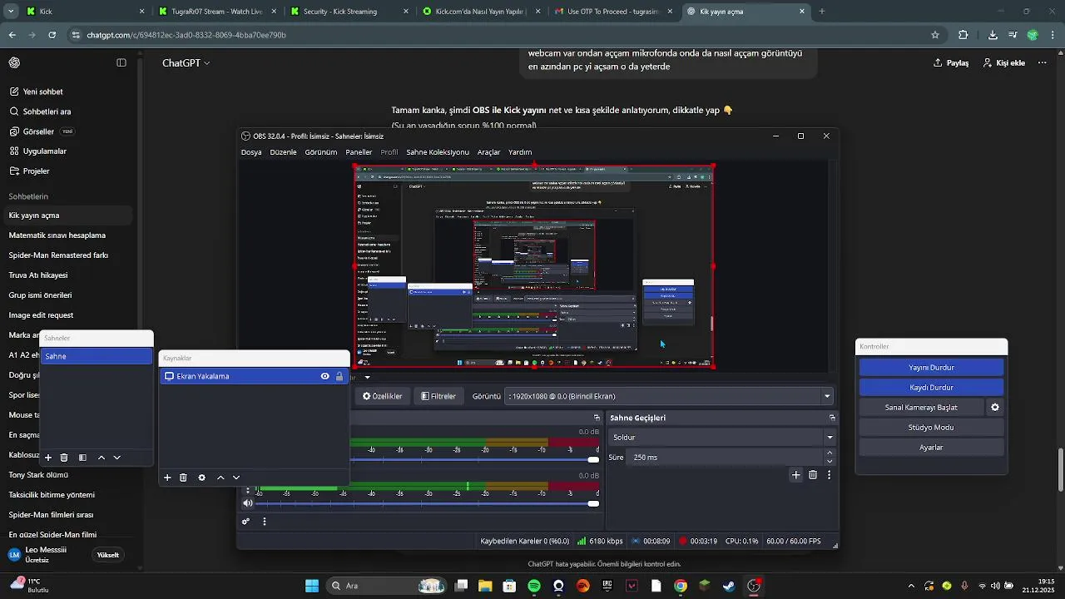The height and width of the screenshot is (599, 1065).
Task: Add a new scene with plus icon in Sahneler
Action: tap(48, 458)
